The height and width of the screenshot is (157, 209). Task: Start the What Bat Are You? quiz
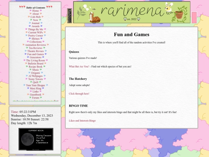pos(79,67)
